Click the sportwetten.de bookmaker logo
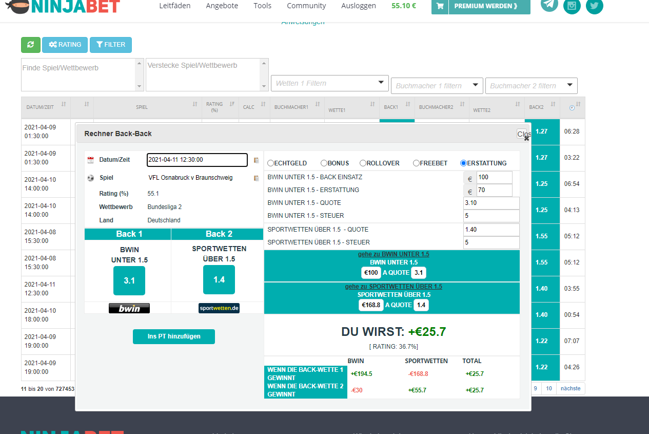Image resolution: width=649 pixels, height=434 pixels. (219, 308)
